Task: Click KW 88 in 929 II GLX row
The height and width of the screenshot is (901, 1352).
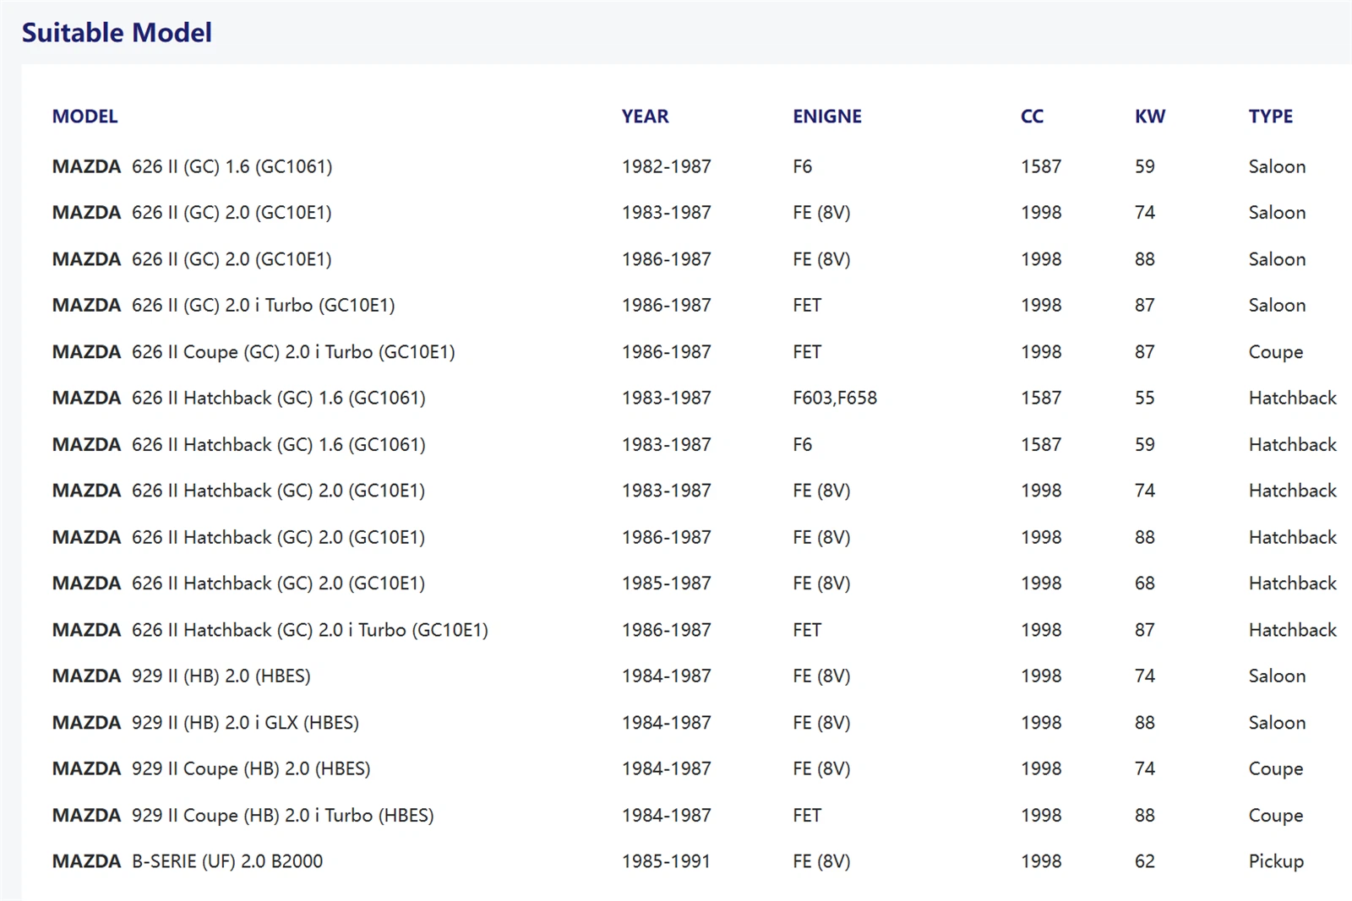Action: click(1145, 723)
